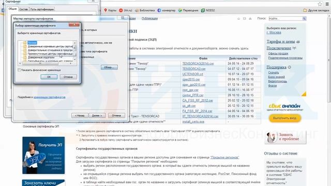Image resolution: width=331 pixels, height=186 pixels.
Task: Download TENSORCA3.cer file
Action: click(194, 69)
